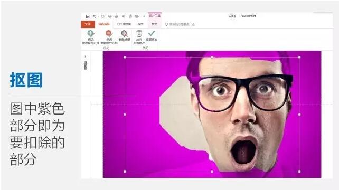Select the Mark Areas to Remove tool
Viewport: 339px width, 190px height.
pos(109,34)
